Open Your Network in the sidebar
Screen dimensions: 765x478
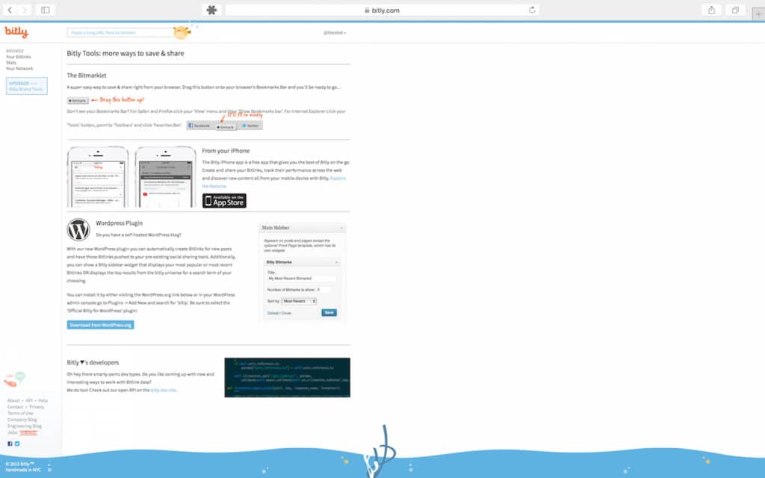click(x=19, y=69)
